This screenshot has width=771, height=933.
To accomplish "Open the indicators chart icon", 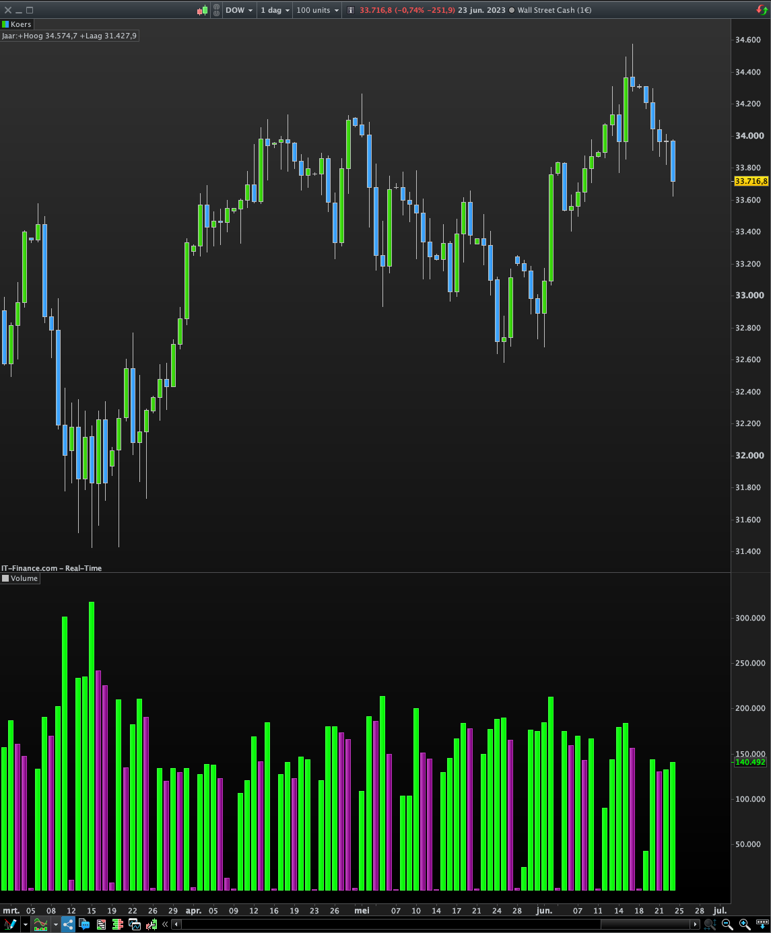I will pyautogui.click(x=41, y=924).
